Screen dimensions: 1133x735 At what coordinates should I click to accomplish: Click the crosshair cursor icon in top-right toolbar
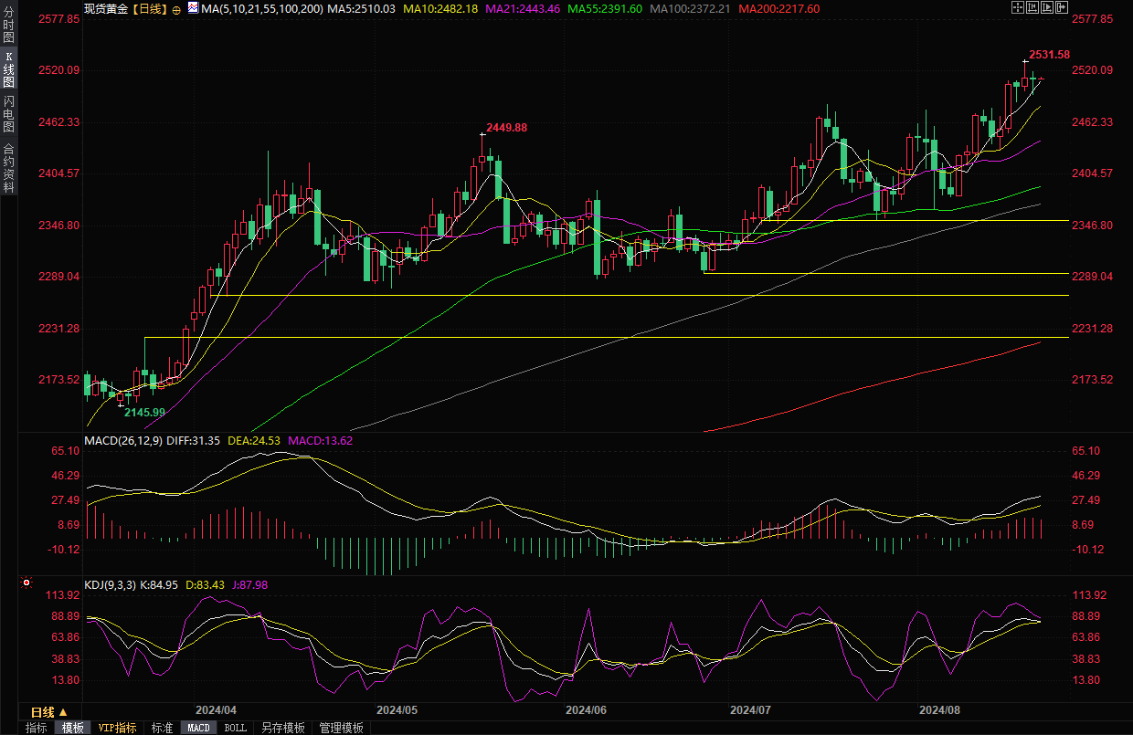pyautogui.click(x=1018, y=7)
